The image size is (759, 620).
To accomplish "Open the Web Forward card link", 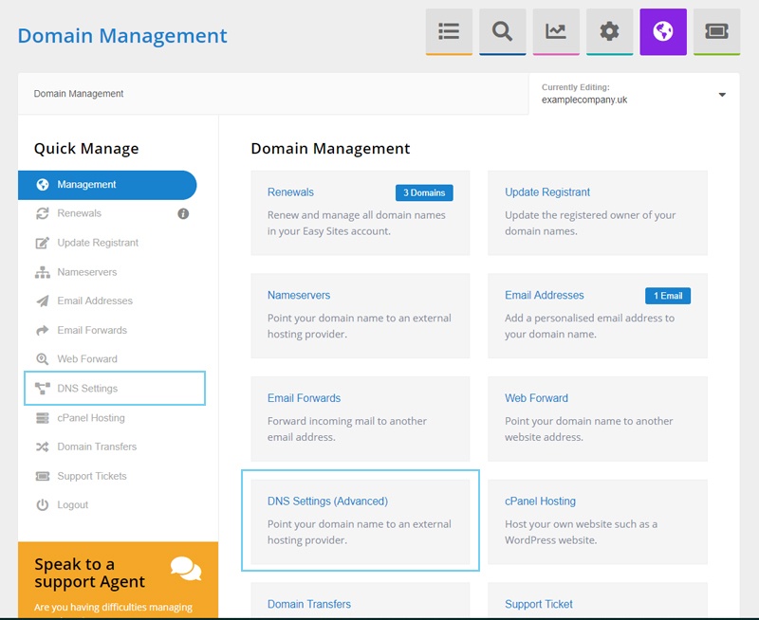I will tap(536, 398).
